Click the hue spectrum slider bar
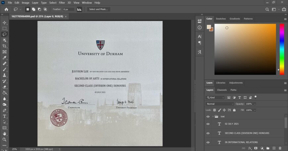The width and height of the screenshot is (288, 151). pos(282,49)
